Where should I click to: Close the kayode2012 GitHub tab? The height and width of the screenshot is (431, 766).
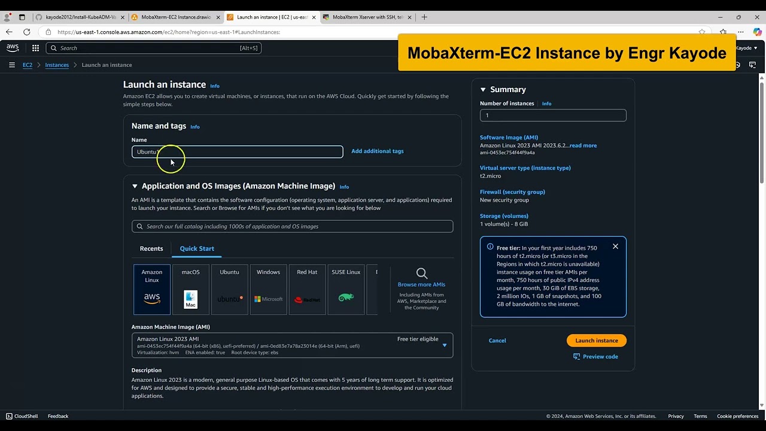click(x=121, y=17)
